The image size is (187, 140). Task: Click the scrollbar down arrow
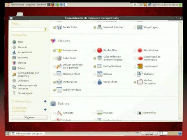[180, 119]
